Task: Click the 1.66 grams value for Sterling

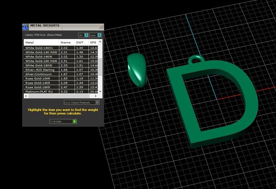Action: (64, 70)
